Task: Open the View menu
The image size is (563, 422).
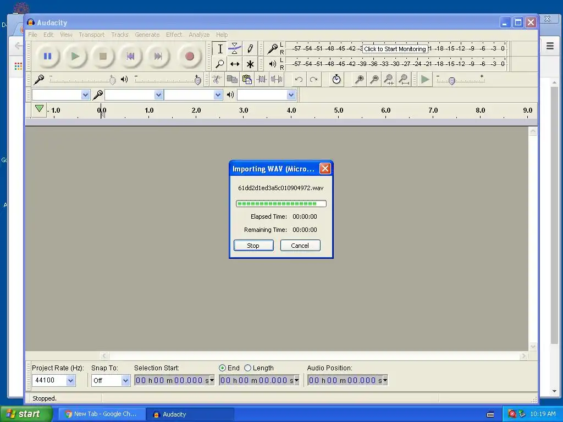Action: 66,35
